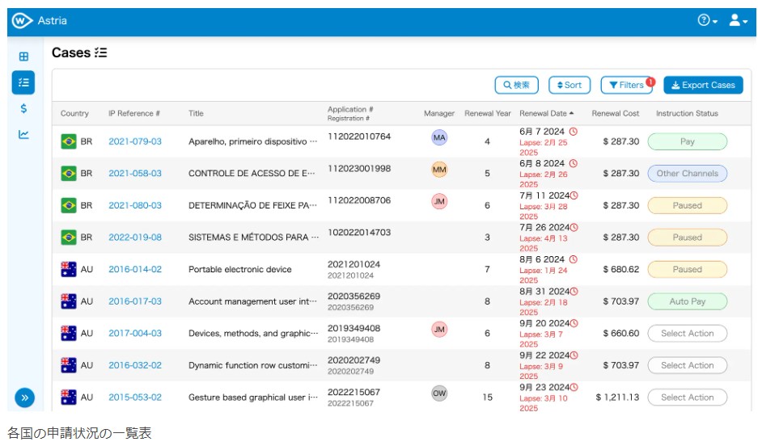Open the Sort options button
Screen dimensions: 758x446
pyautogui.click(x=569, y=85)
